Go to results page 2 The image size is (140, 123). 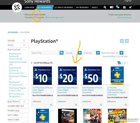click(x=122, y=63)
